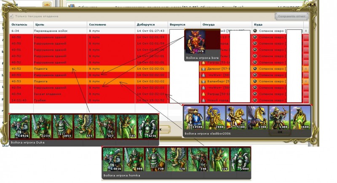Click remaining time '6:34'
The width and height of the screenshot is (337, 183).
(x=15, y=31)
